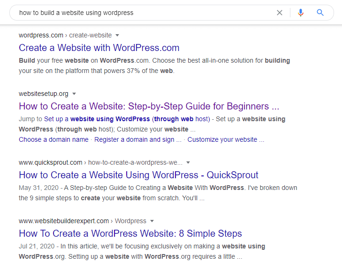Clear the search box with the X icon
The image size is (342, 262).
[280, 13]
